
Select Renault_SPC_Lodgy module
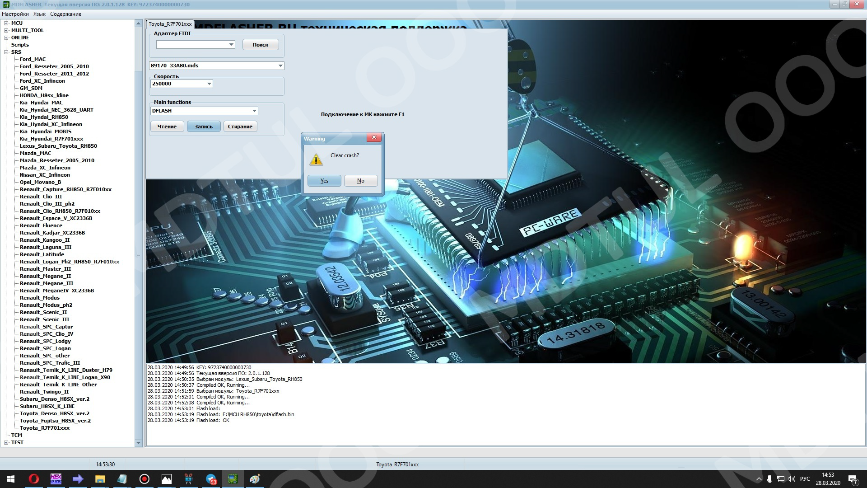pyautogui.click(x=45, y=341)
